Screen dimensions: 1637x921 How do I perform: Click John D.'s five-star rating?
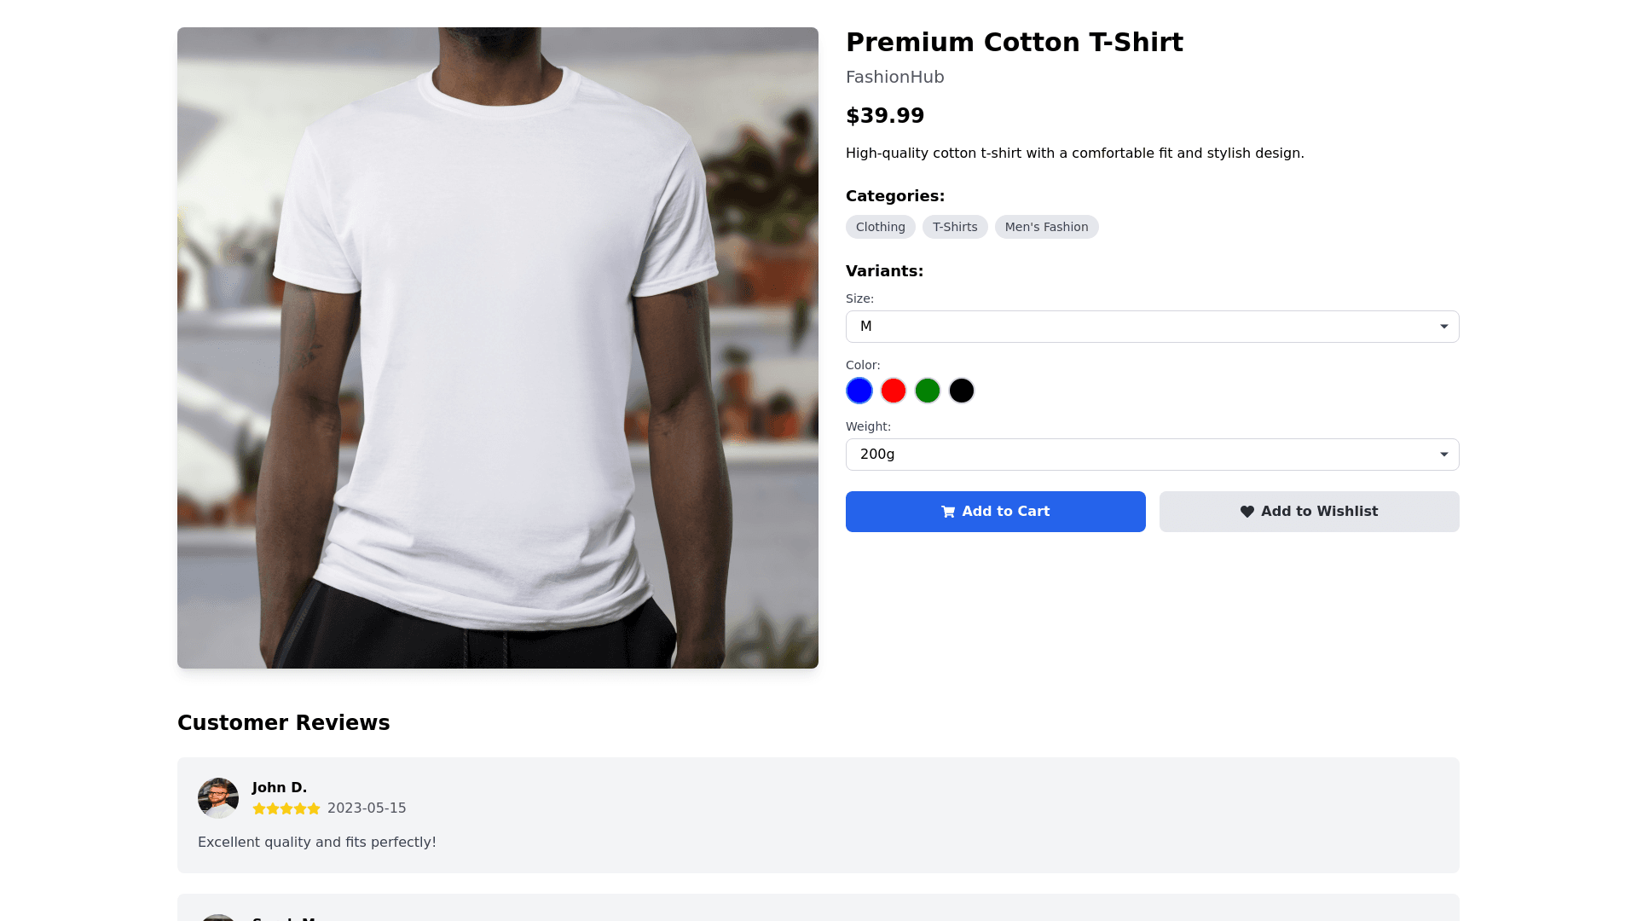click(286, 808)
